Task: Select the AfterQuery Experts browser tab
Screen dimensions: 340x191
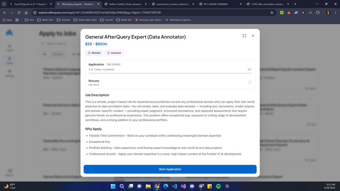Action: tap(78, 4)
